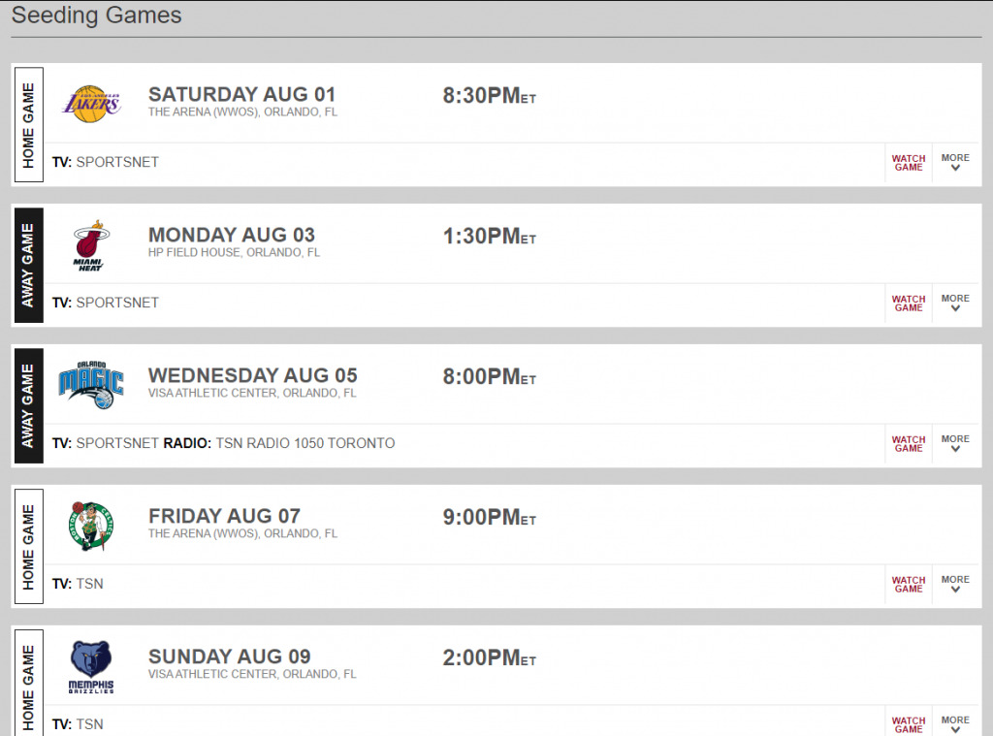The height and width of the screenshot is (736, 993).
Task: Click Away Game label on Heat row
Action: (x=28, y=266)
